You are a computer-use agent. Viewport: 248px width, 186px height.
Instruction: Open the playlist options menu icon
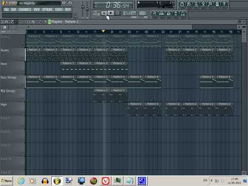tap(3, 22)
